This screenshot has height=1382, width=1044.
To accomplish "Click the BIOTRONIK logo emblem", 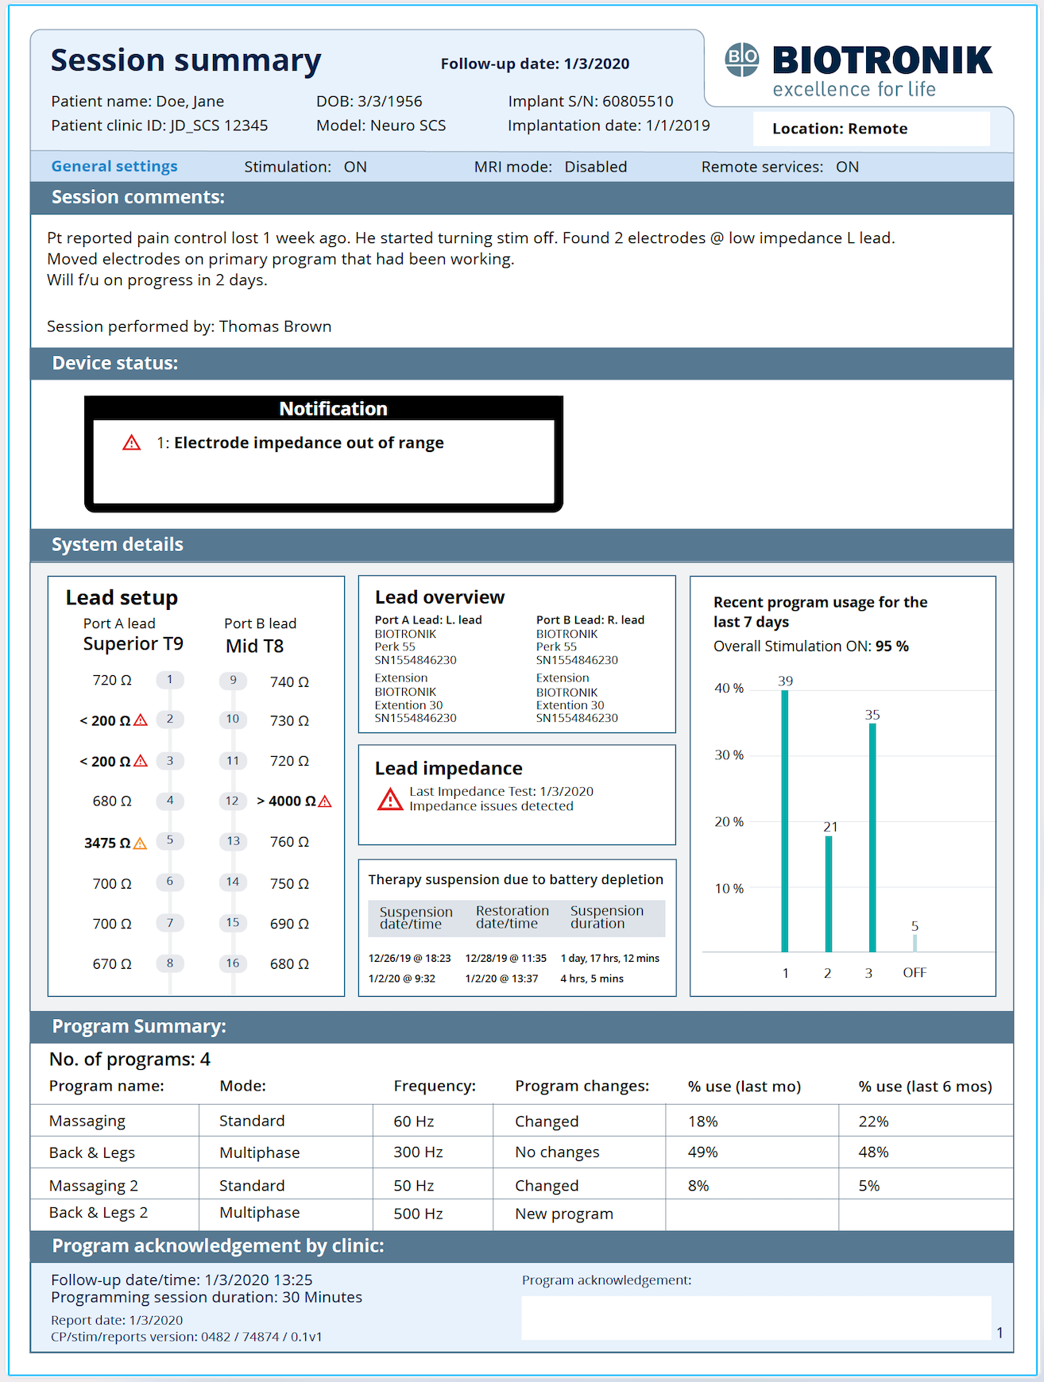I will pyautogui.click(x=741, y=60).
